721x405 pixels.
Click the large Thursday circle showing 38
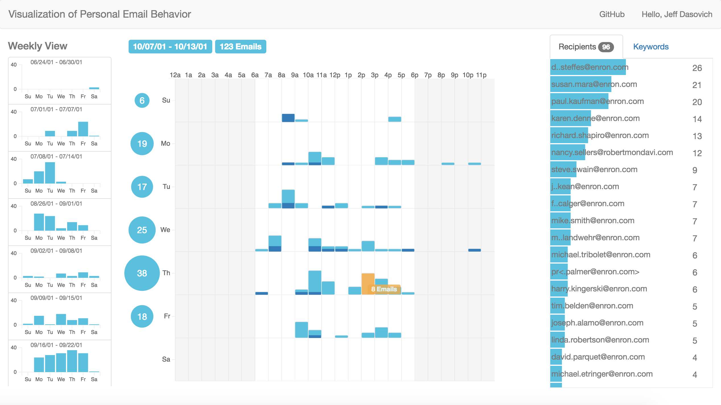142,273
